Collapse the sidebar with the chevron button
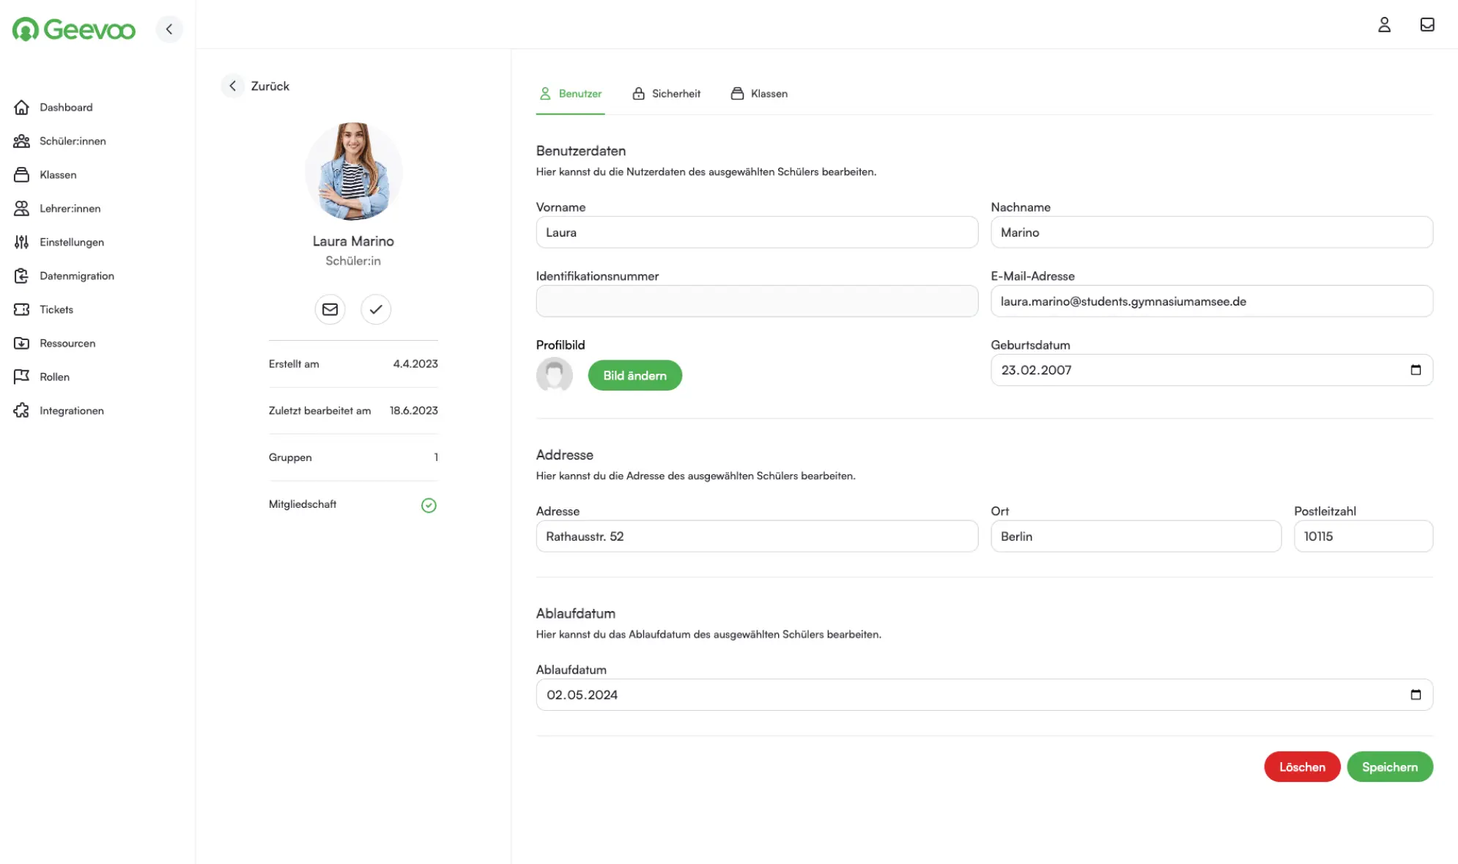1458x864 pixels. click(x=169, y=29)
